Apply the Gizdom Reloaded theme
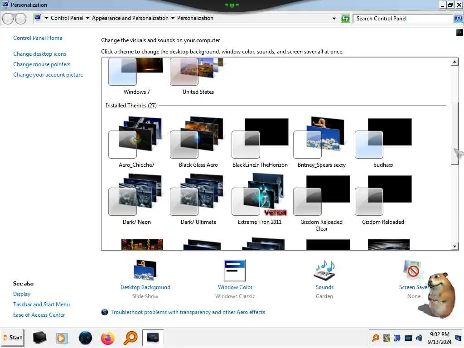Image resolution: width=464 pixels, height=348 pixels. click(383, 199)
